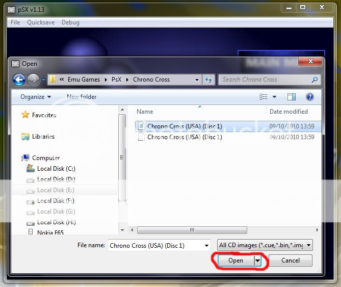Viewport: 341px width, 287px height.
Task: Click file list scroll right arrow
Action: [317, 230]
